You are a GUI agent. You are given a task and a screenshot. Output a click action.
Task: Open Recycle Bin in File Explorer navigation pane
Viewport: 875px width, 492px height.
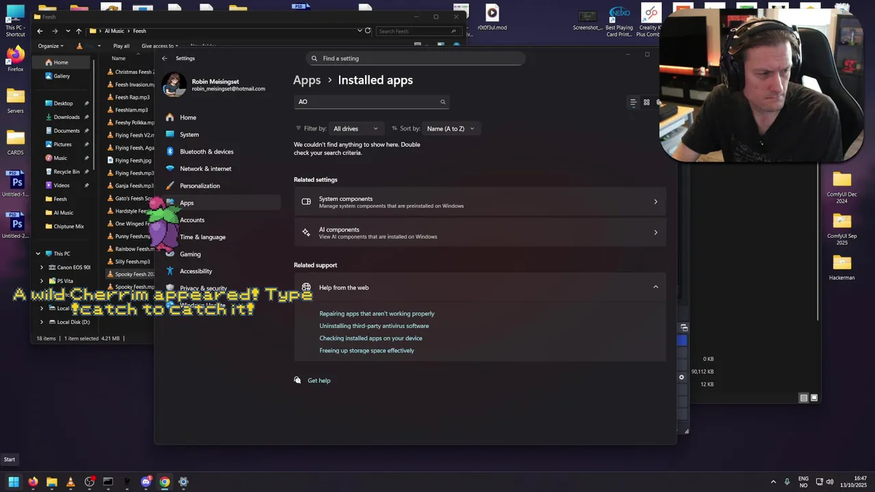click(x=66, y=172)
